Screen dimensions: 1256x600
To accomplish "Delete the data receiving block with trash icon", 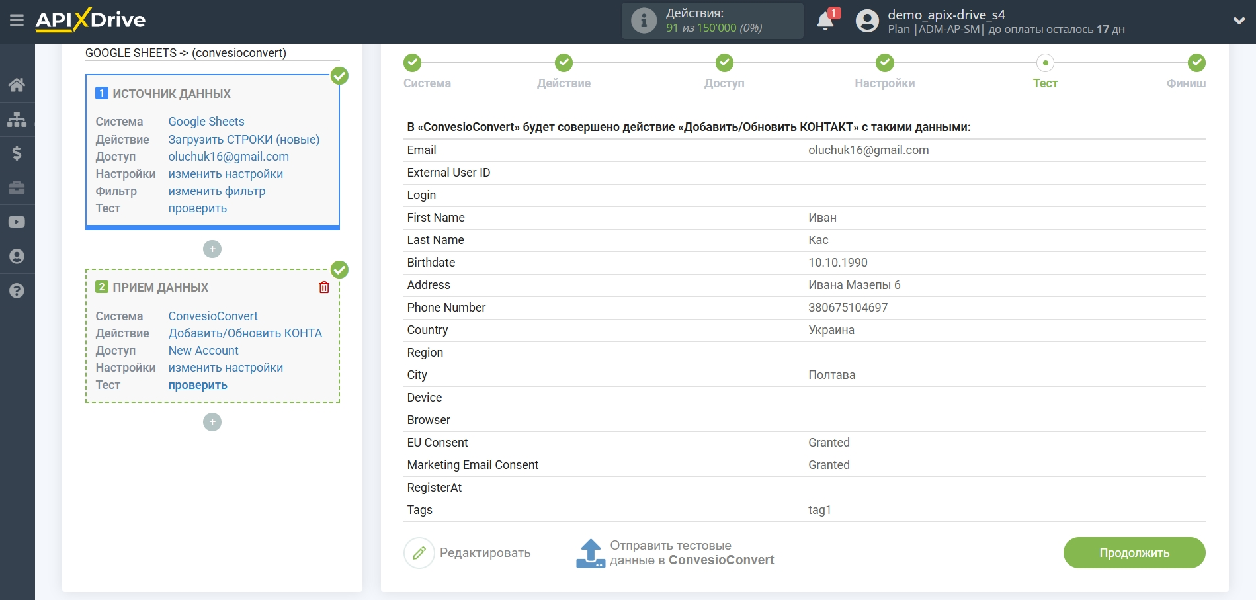I will point(324,287).
